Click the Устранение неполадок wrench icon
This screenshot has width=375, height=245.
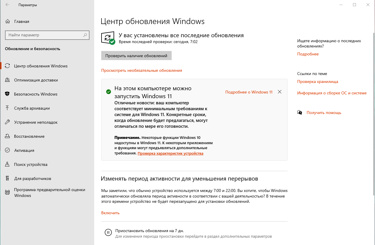pos(8,122)
